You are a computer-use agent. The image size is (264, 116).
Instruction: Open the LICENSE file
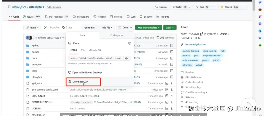36,108
